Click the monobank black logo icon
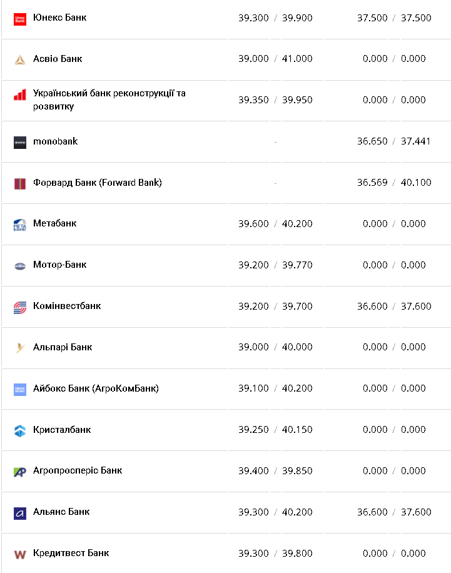This screenshot has height=573, width=451. [20, 142]
